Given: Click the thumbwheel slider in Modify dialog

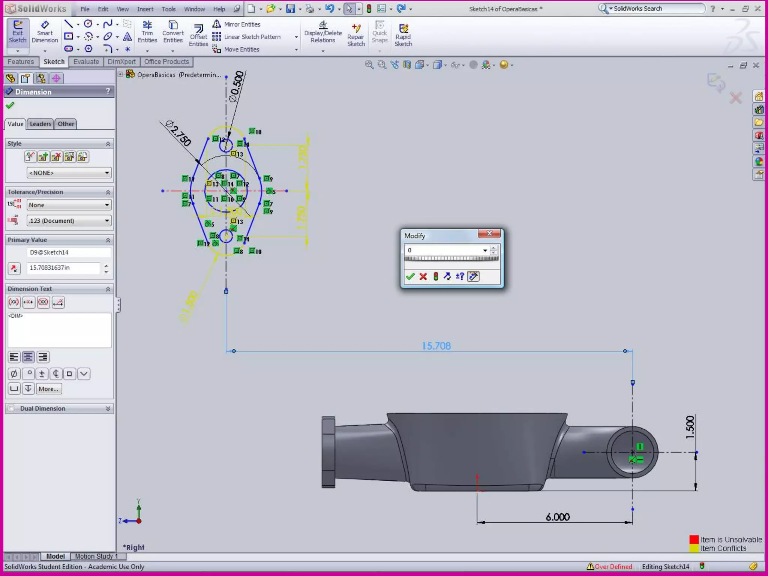Looking at the screenshot, I should (x=451, y=258).
